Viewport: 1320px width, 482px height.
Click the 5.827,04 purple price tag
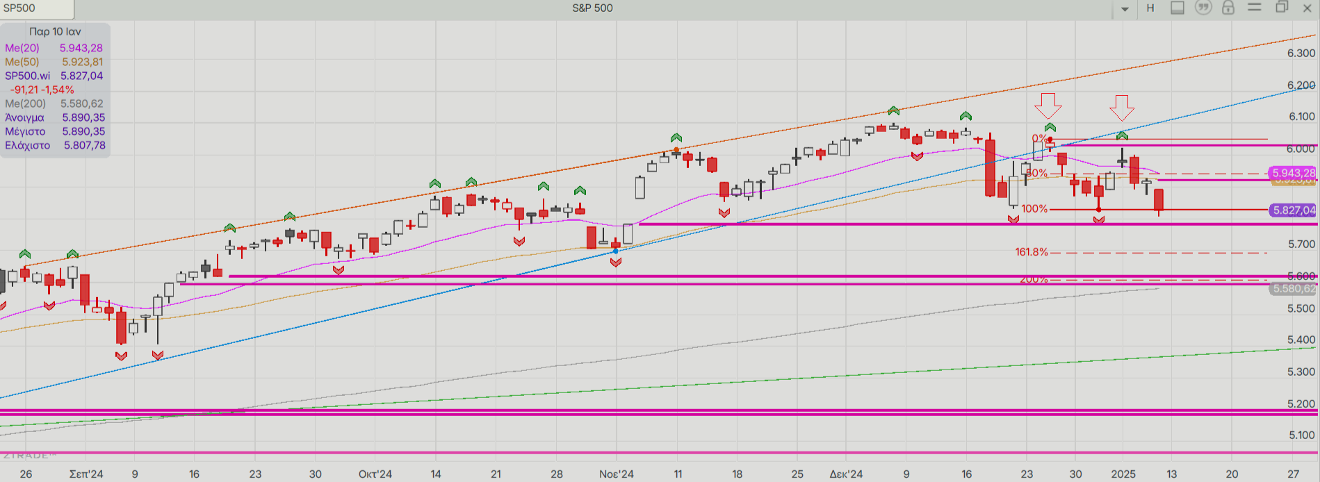1293,210
